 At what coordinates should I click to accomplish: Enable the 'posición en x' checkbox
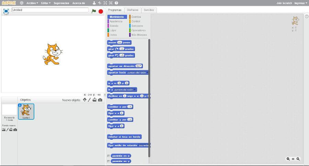click(108, 156)
